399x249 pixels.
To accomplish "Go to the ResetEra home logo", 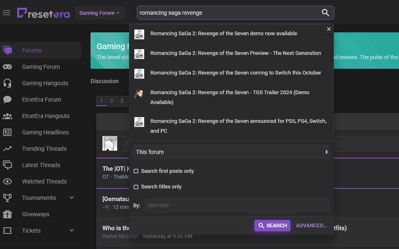I will click(x=43, y=13).
